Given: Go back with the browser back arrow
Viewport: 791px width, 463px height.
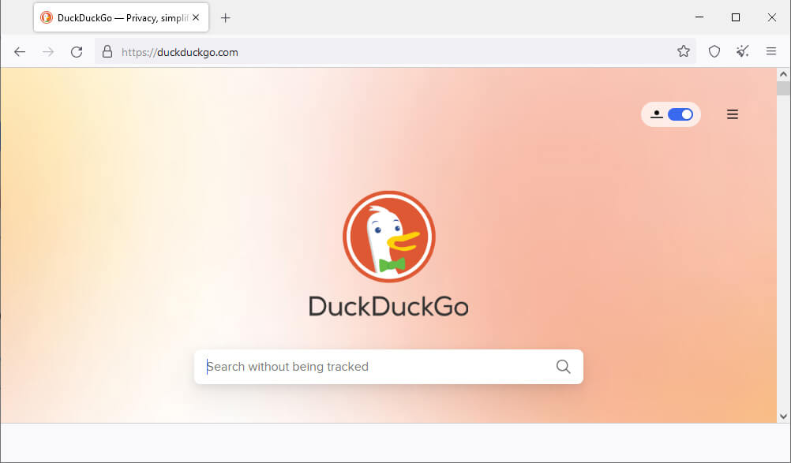Looking at the screenshot, I should pyautogui.click(x=20, y=52).
